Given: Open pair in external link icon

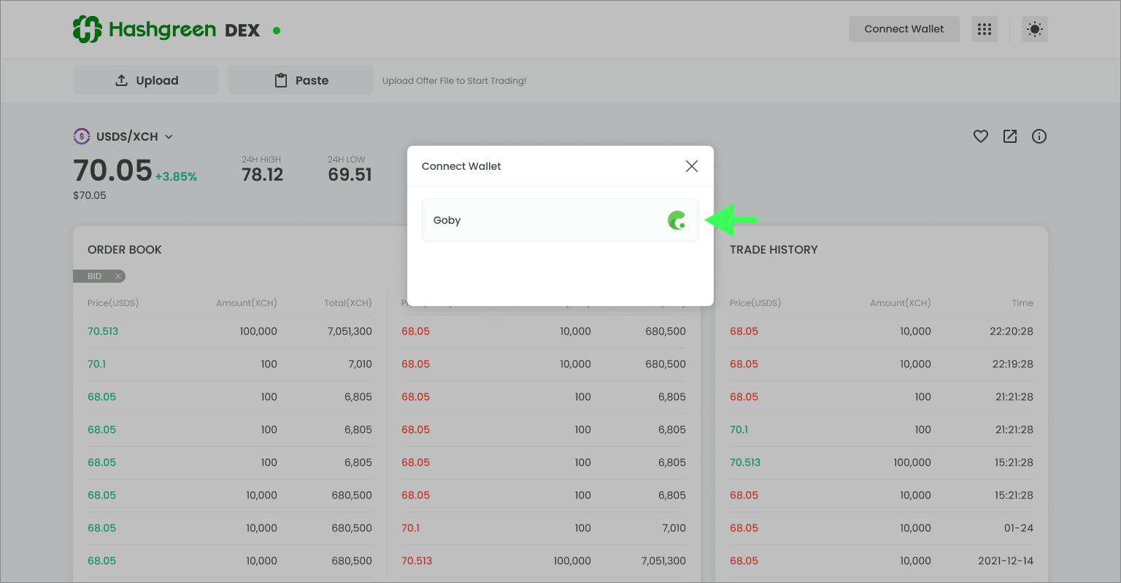Looking at the screenshot, I should [x=1010, y=136].
